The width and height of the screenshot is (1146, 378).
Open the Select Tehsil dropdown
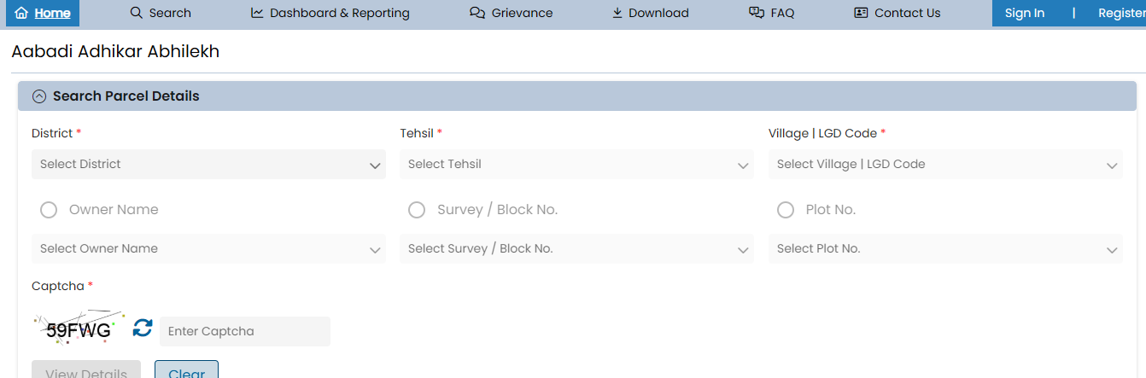tap(576, 165)
